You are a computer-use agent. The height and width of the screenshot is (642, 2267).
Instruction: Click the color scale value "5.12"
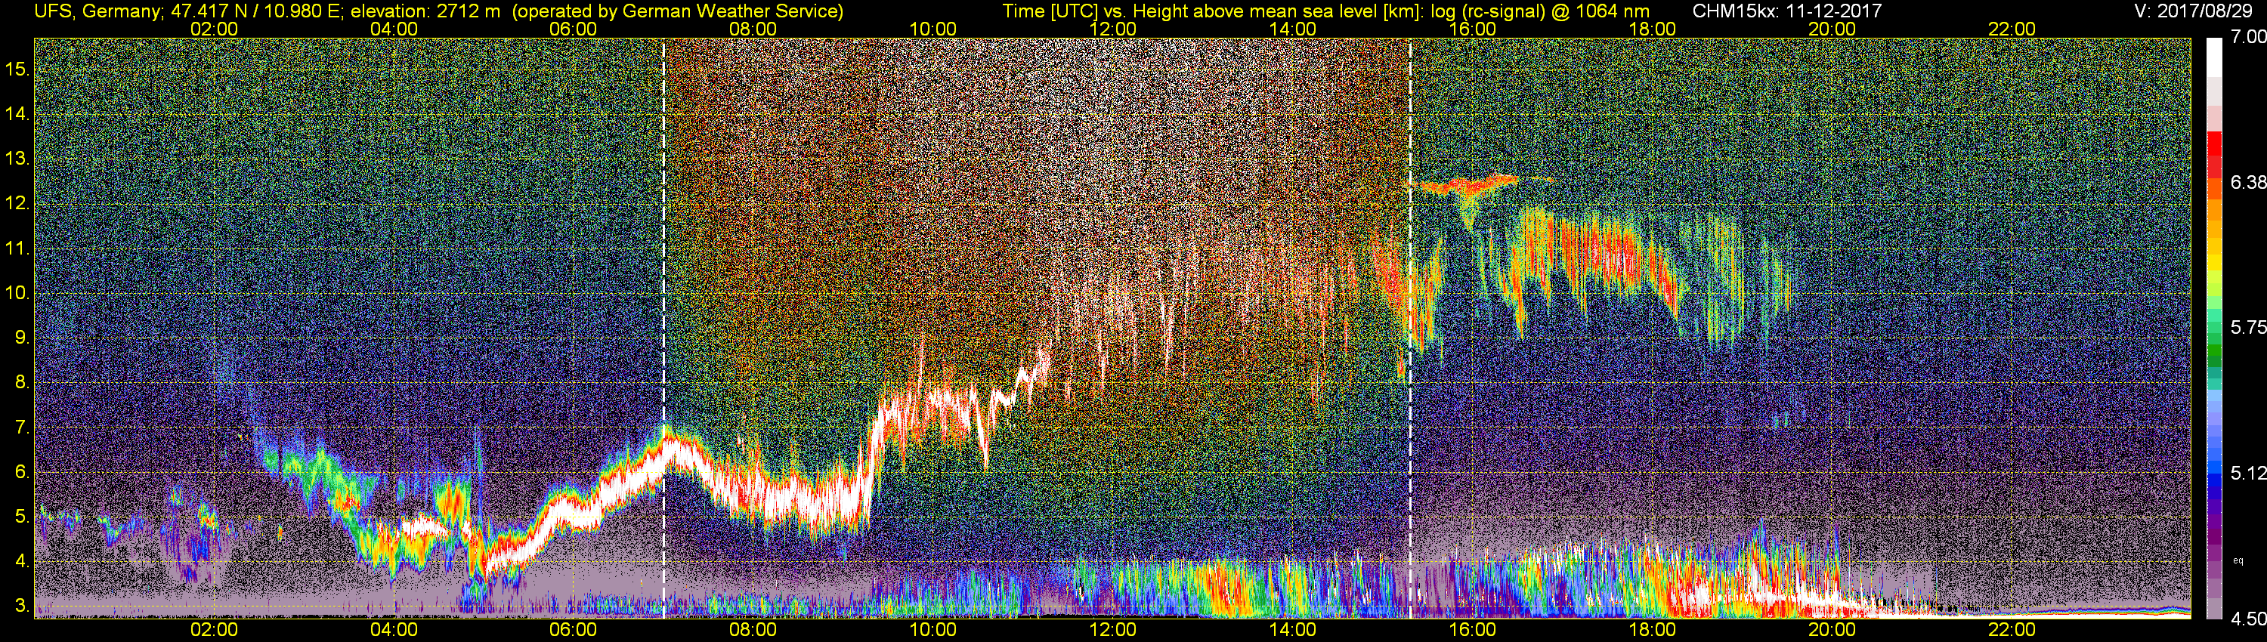[2249, 473]
